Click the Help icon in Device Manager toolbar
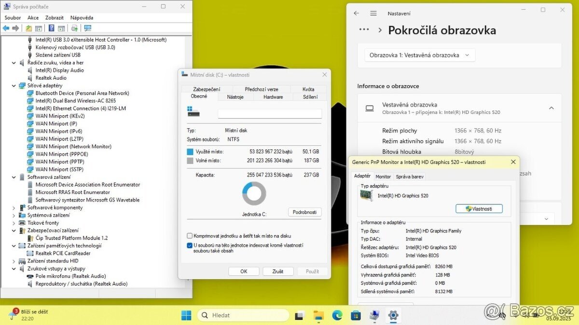The height and width of the screenshot is (325, 579). (x=50, y=27)
